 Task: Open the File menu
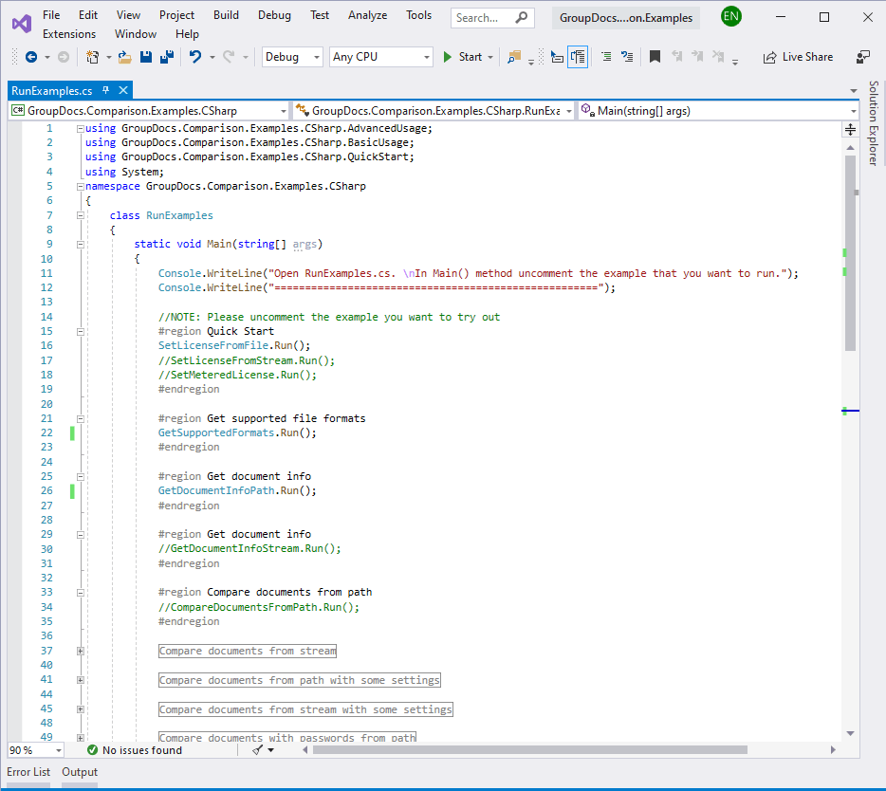tap(51, 15)
